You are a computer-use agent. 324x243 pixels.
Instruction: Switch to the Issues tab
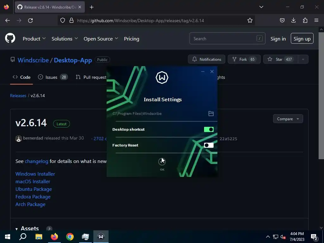[x=53, y=77]
